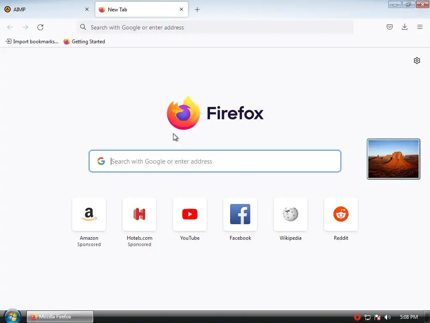Click the red shield tray icon

point(357,317)
